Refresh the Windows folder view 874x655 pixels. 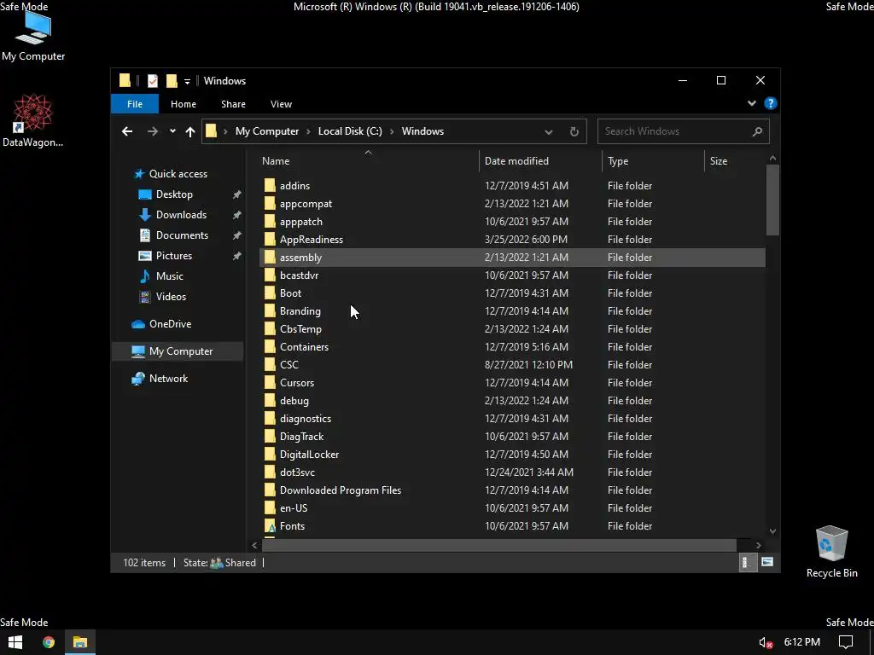574,132
